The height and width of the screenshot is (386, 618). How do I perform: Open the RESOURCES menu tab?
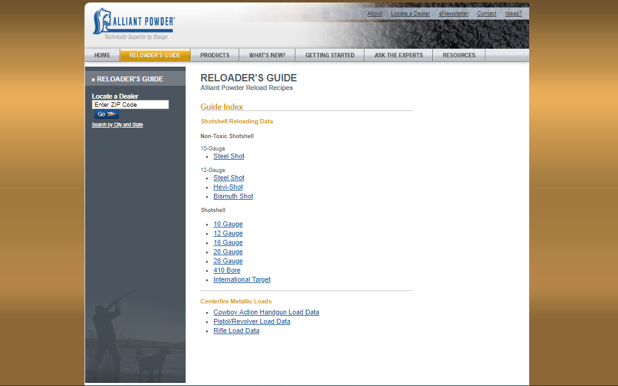tap(459, 55)
